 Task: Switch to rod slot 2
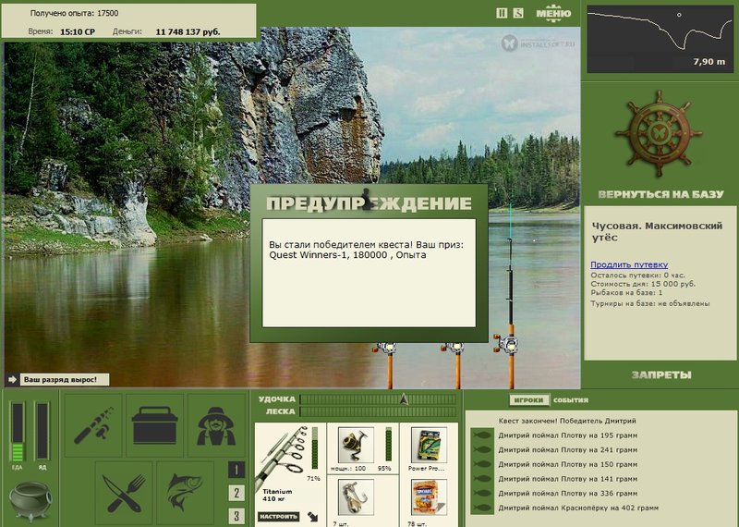point(236,493)
